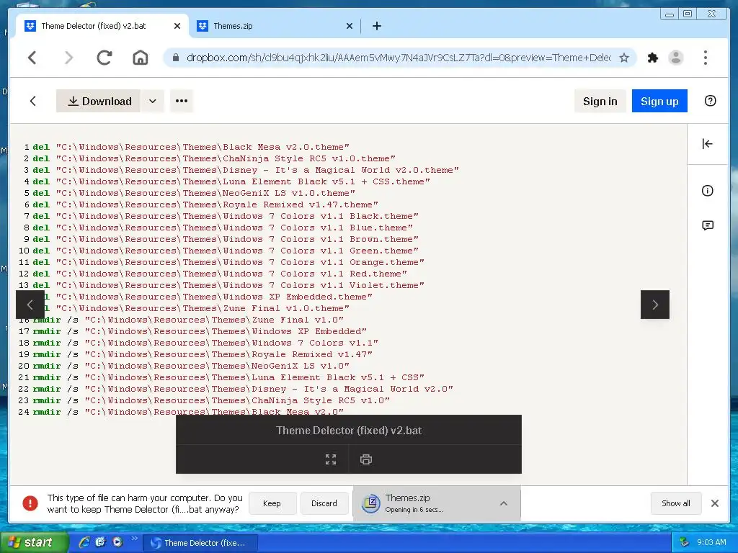Image resolution: width=738 pixels, height=553 pixels.
Task: Click the Download button
Action: pyautogui.click(x=98, y=101)
